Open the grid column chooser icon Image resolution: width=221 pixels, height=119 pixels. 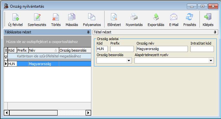coord(6,50)
